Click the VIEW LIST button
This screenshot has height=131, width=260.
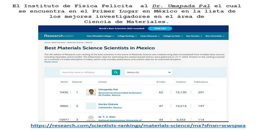tap(160, 28)
